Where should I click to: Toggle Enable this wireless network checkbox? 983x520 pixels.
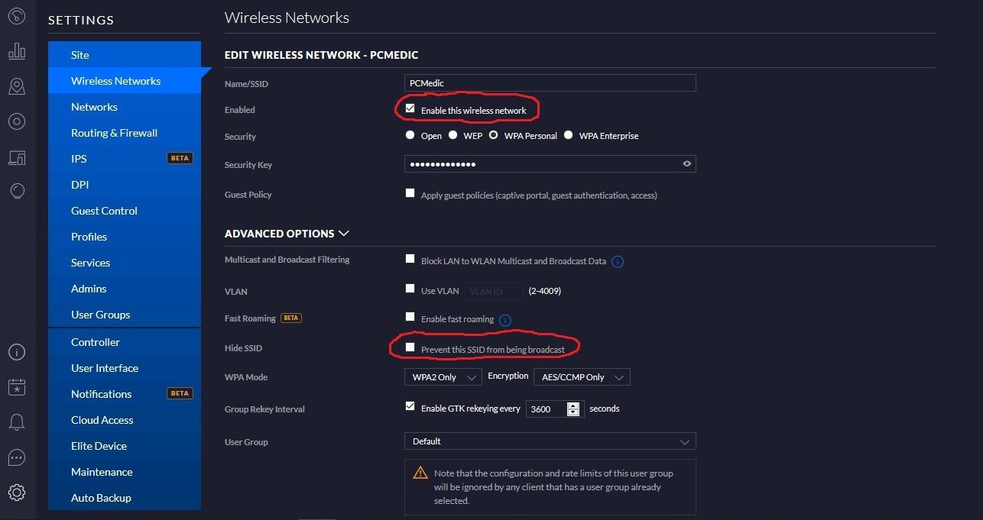[x=410, y=109]
